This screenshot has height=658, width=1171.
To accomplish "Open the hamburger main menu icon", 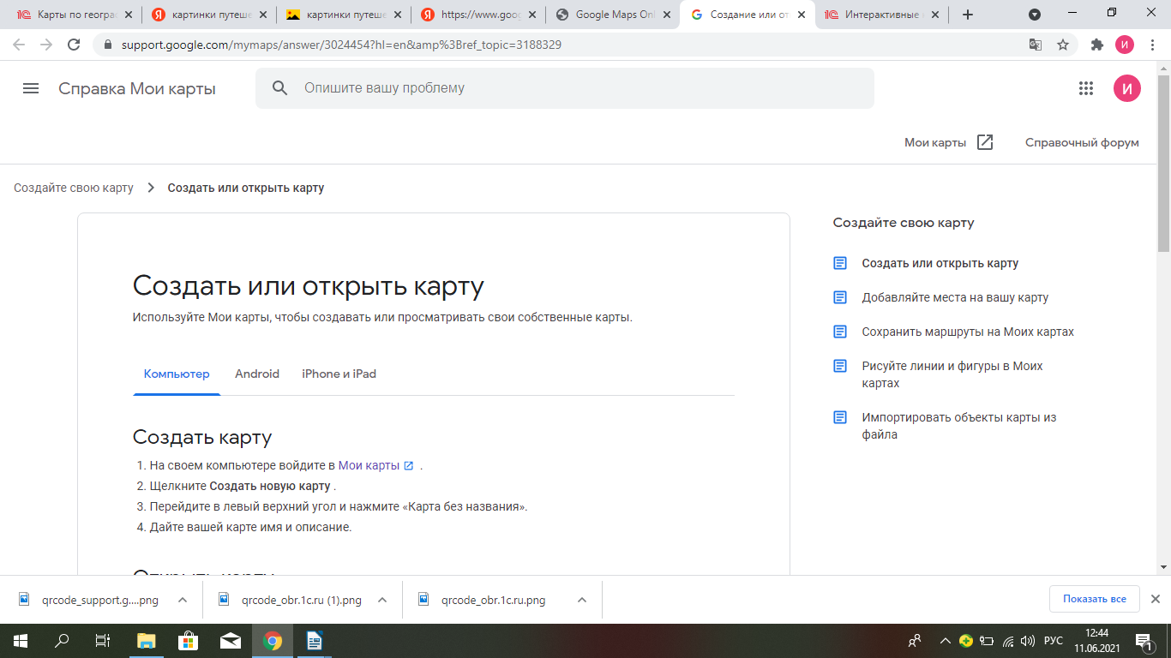I will [x=31, y=88].
